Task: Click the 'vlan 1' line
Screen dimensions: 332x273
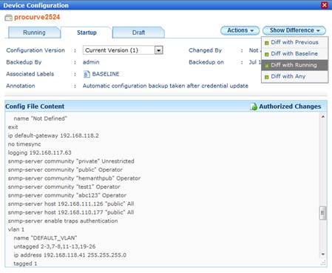Action: (x=16, y=229)
